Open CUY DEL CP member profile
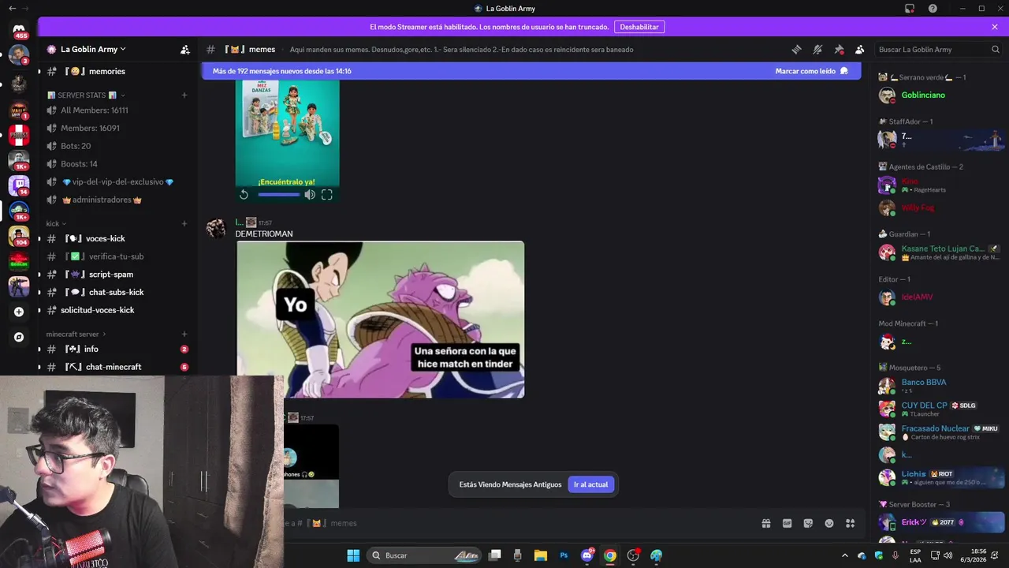Image resolution: width=1009 pixels, height=568 pixels. point(940,409)
